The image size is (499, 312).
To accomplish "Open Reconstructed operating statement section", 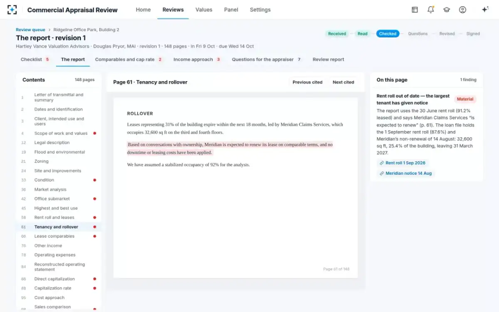I will pyautogui.click(x=59, y=267).
